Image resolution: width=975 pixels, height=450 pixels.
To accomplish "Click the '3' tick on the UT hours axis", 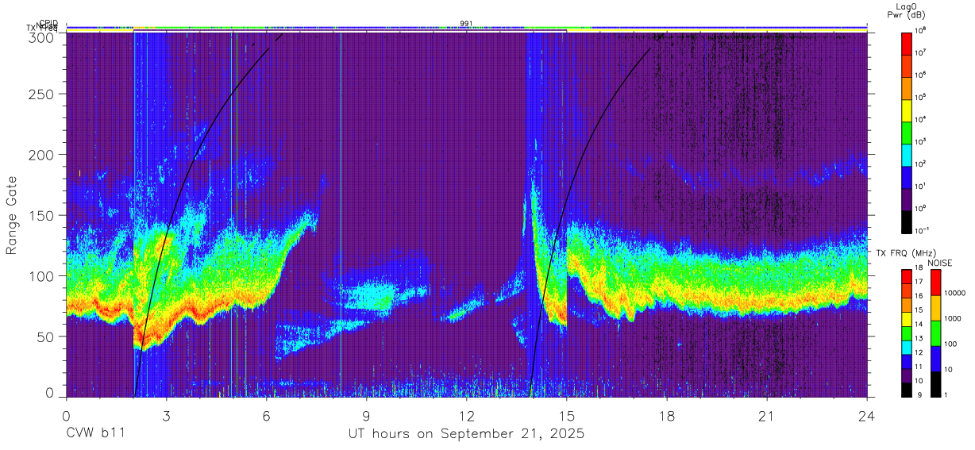I will [166, 416].
